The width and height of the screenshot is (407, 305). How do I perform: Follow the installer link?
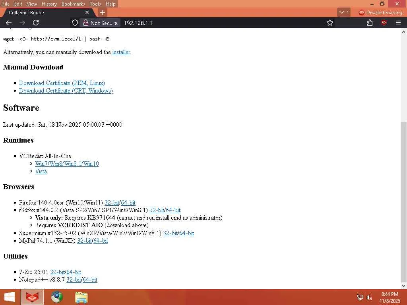[x=121, y=52]
